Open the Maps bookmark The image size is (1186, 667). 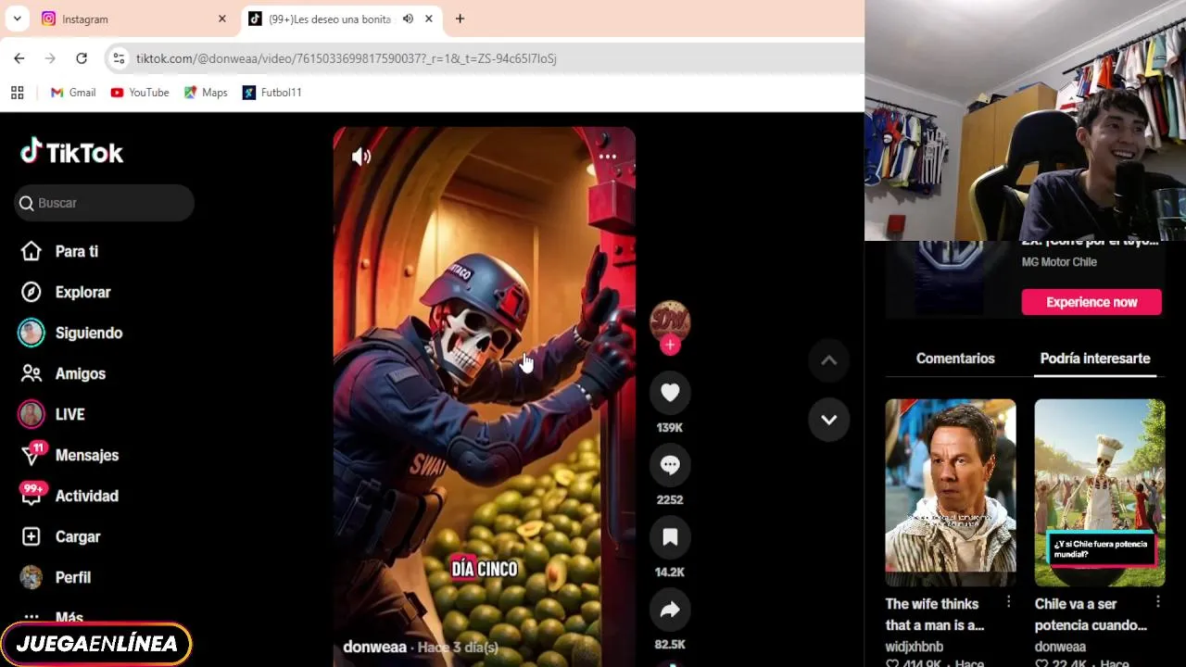[206, 93]
